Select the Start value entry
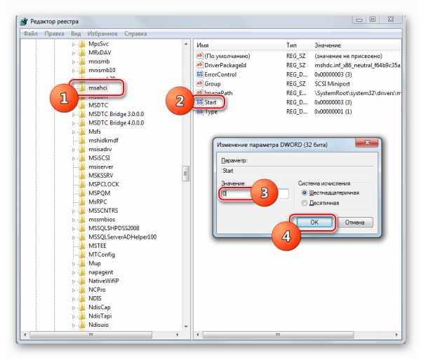 [x=210, y=102]
